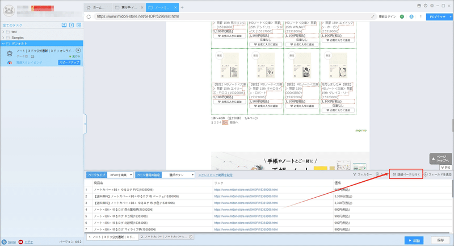Click the new task icon in sidebar
Image resolution: width=454 pixels, height=246 pixels.
pos(72,25)
